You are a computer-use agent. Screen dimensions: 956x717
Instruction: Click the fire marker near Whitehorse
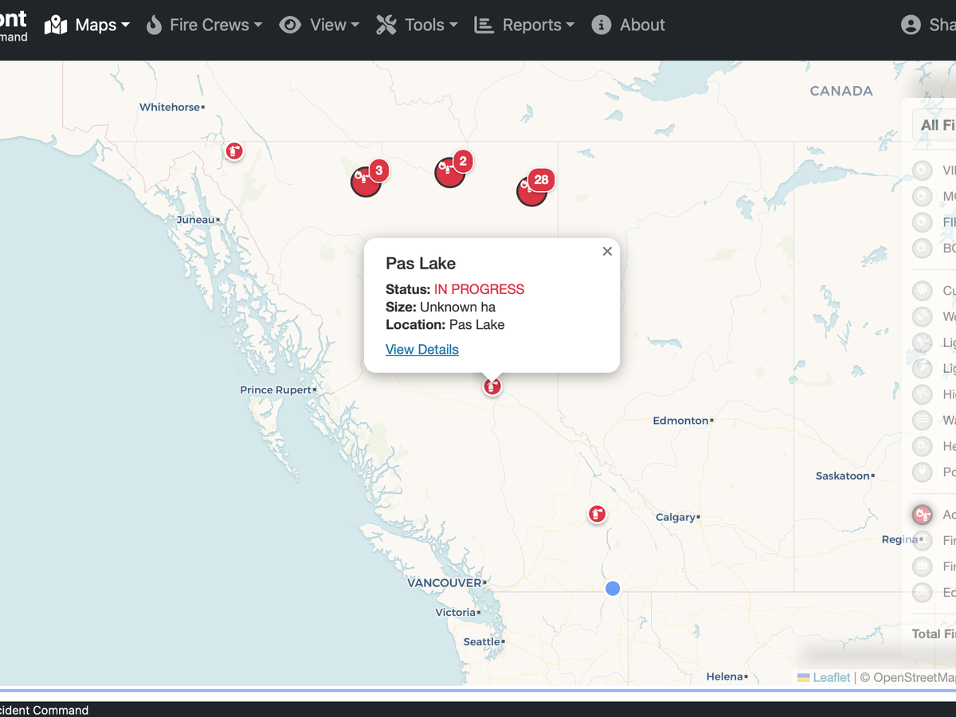233,150
